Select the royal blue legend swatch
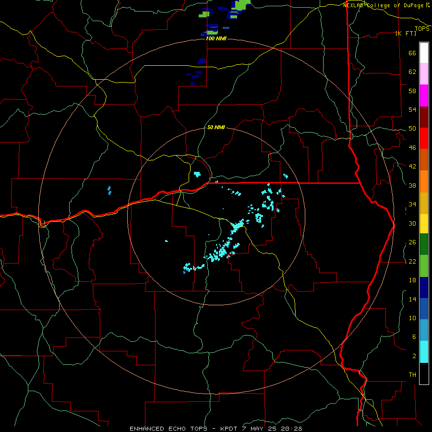This screenshot has height=432, width=432. click(424, 309)
